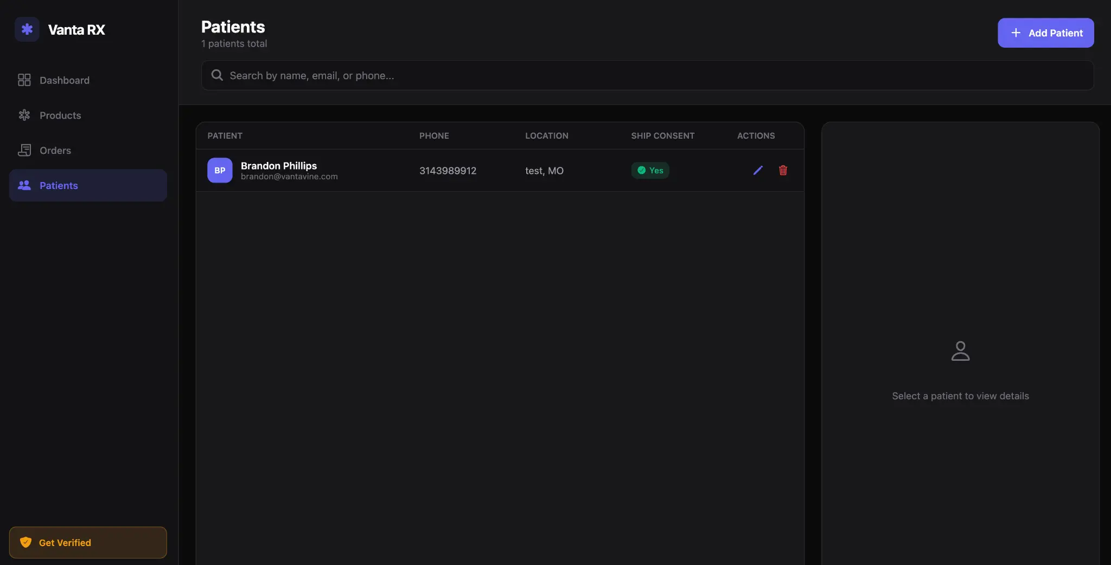The height and width of the screenshot is (565, 1111).
Task: Click the Orders document icon
Action: [x=24, y=150]
